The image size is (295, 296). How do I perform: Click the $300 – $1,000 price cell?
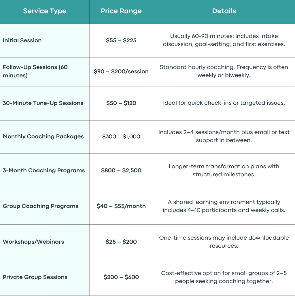(121, 136)
